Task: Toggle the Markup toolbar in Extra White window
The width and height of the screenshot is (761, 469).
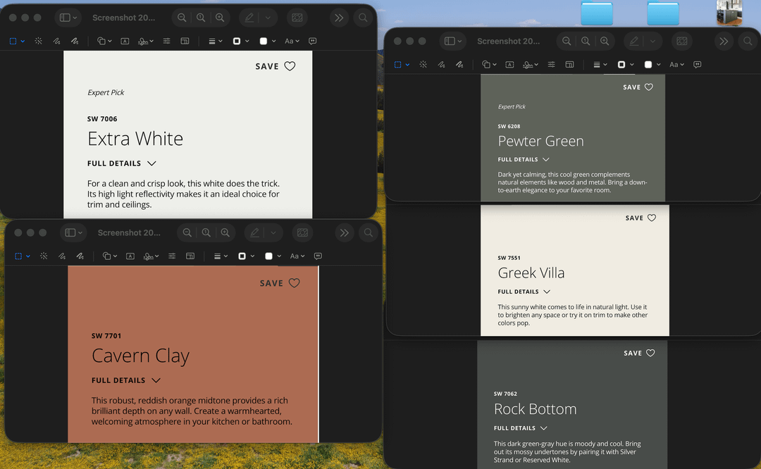Action: coord(249,18)
